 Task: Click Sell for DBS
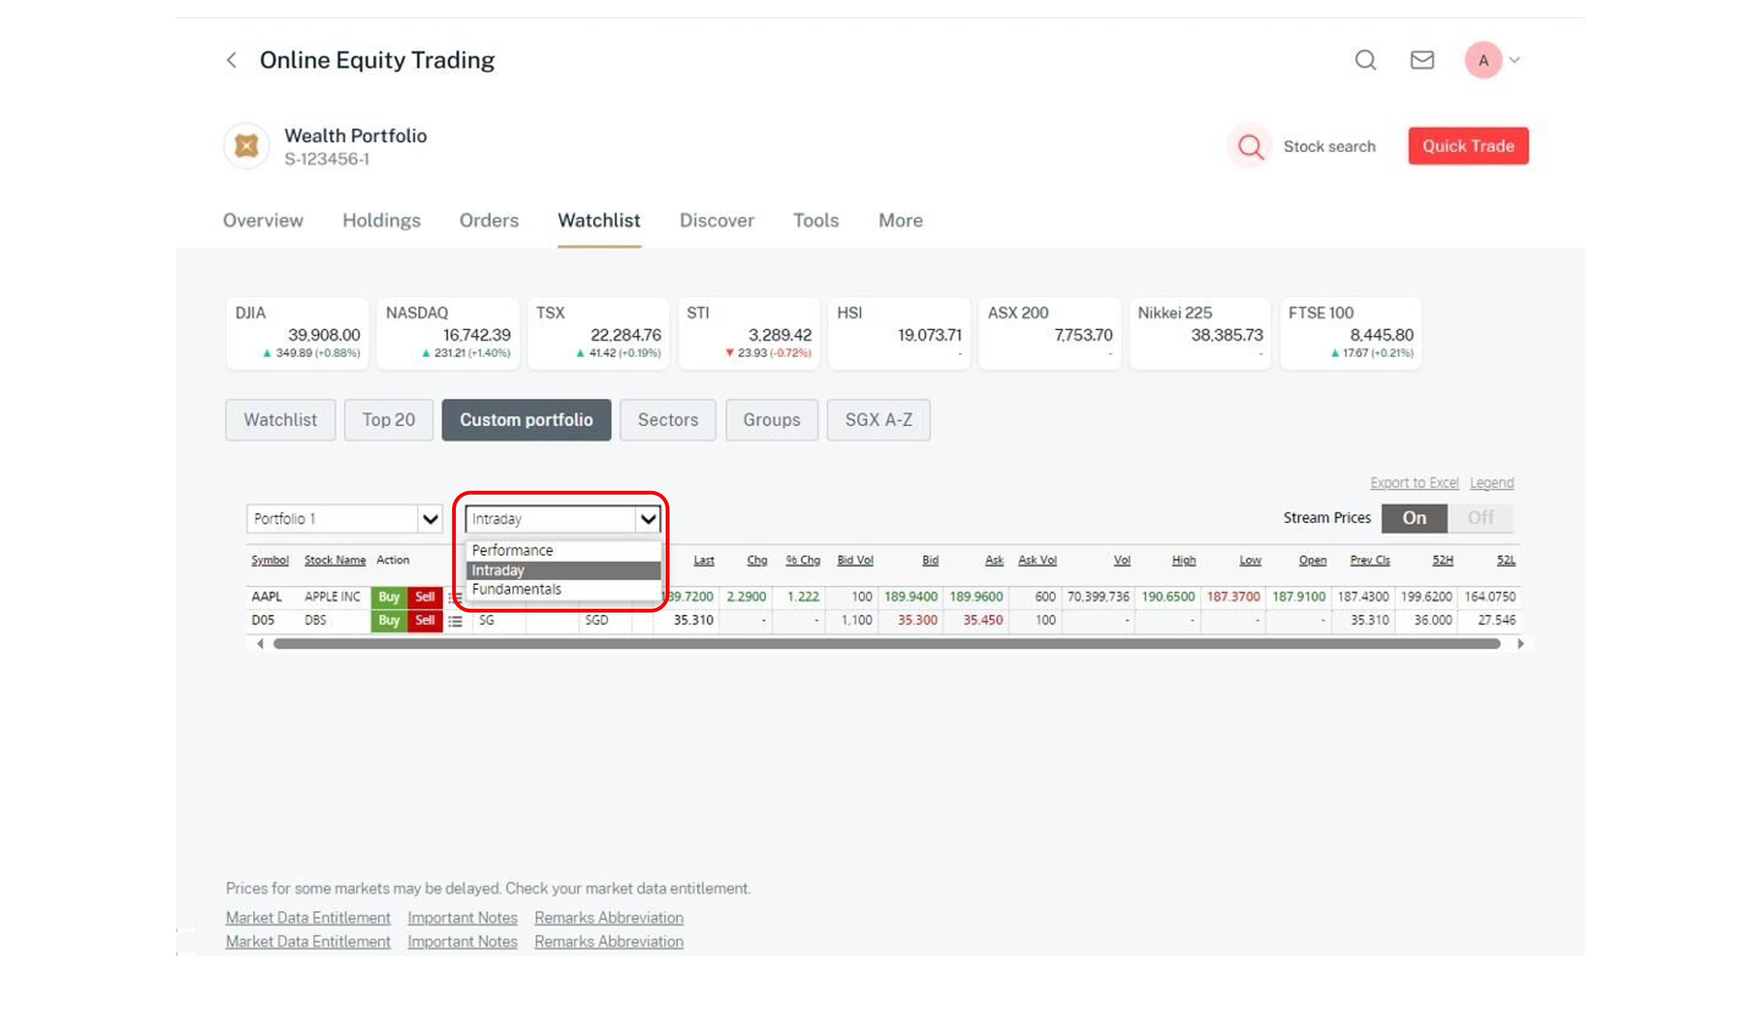(425, 621)
